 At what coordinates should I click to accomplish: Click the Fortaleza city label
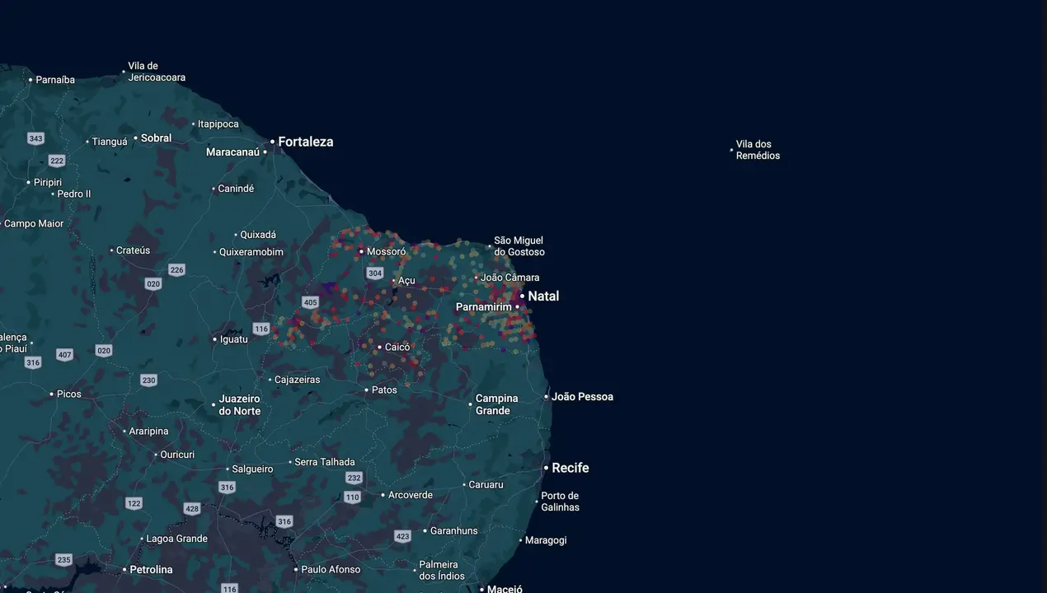point(306,142)
